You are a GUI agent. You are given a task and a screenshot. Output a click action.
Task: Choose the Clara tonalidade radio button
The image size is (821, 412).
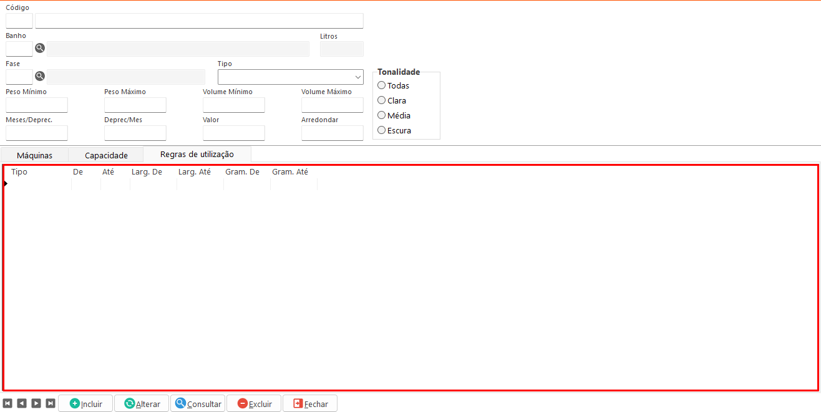click(382, 100)
